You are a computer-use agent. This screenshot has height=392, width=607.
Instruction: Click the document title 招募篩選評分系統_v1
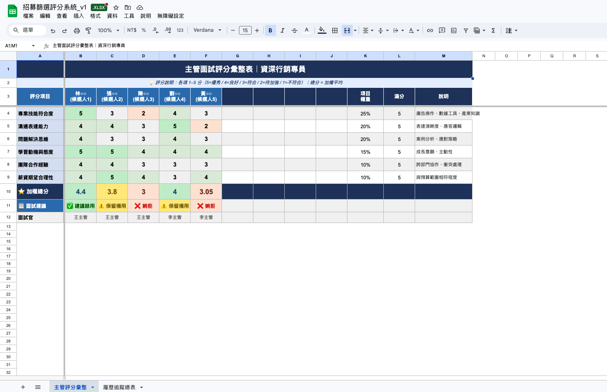(x=54, y=7)
